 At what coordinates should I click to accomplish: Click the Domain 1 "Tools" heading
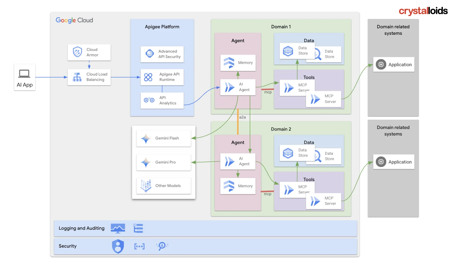click(x=309, y=77)
